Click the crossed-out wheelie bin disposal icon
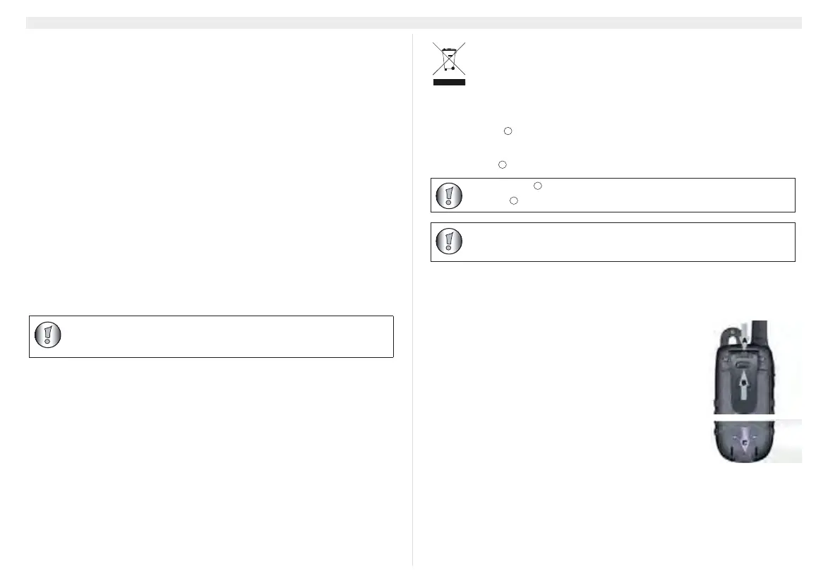The width and height of the screenshot is (828, 588). [x=448, y=60]
